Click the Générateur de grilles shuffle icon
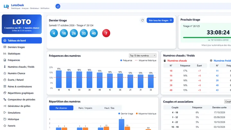 (x=5, y=106)
